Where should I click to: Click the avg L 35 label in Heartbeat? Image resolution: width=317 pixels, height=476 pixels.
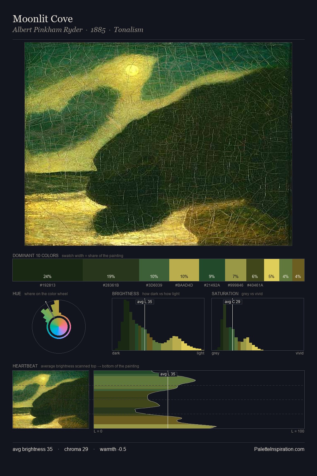168,374
